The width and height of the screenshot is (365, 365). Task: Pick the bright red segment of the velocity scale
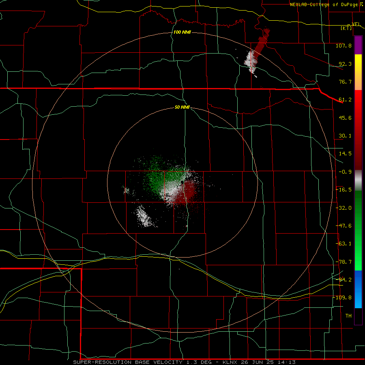[358, 100]
